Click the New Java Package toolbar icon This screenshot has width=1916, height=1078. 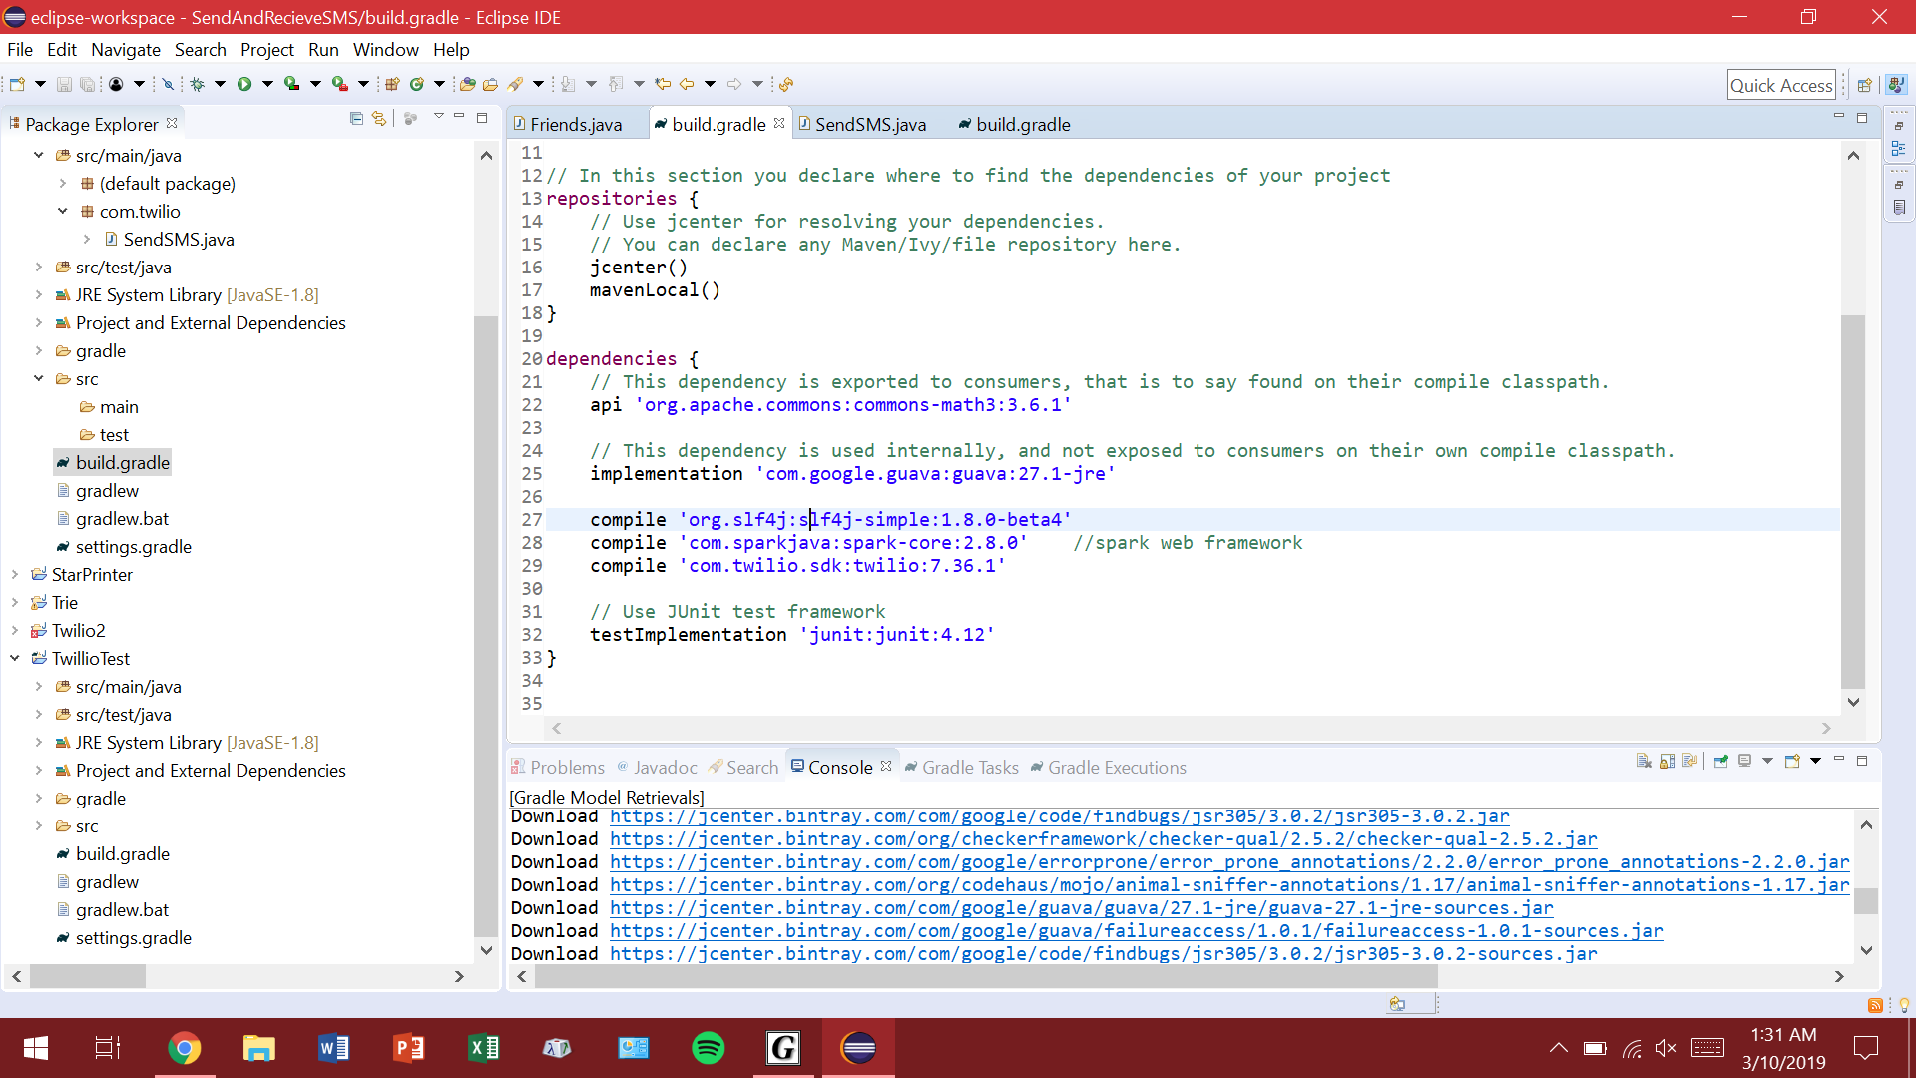coord(393,84)
